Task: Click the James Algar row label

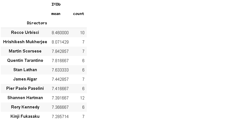Action: [x=25, y=79]
